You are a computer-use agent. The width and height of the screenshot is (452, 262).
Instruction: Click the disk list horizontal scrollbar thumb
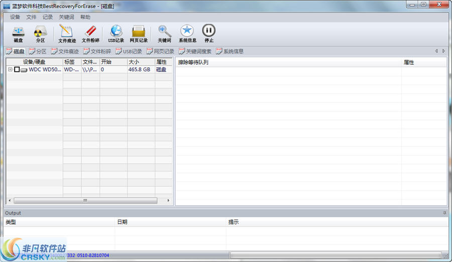tap(85, 200)
